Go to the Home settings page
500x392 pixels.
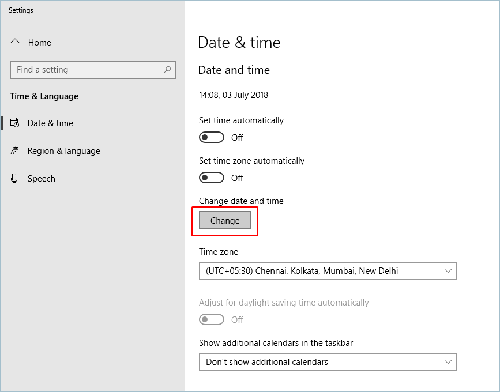pyautogui.click(x=39, y=43)
